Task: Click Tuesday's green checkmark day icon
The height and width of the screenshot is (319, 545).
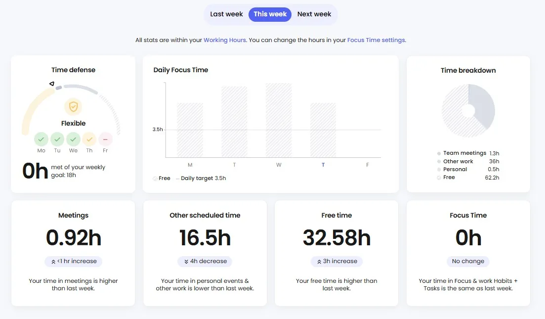Action: point(57,139)
